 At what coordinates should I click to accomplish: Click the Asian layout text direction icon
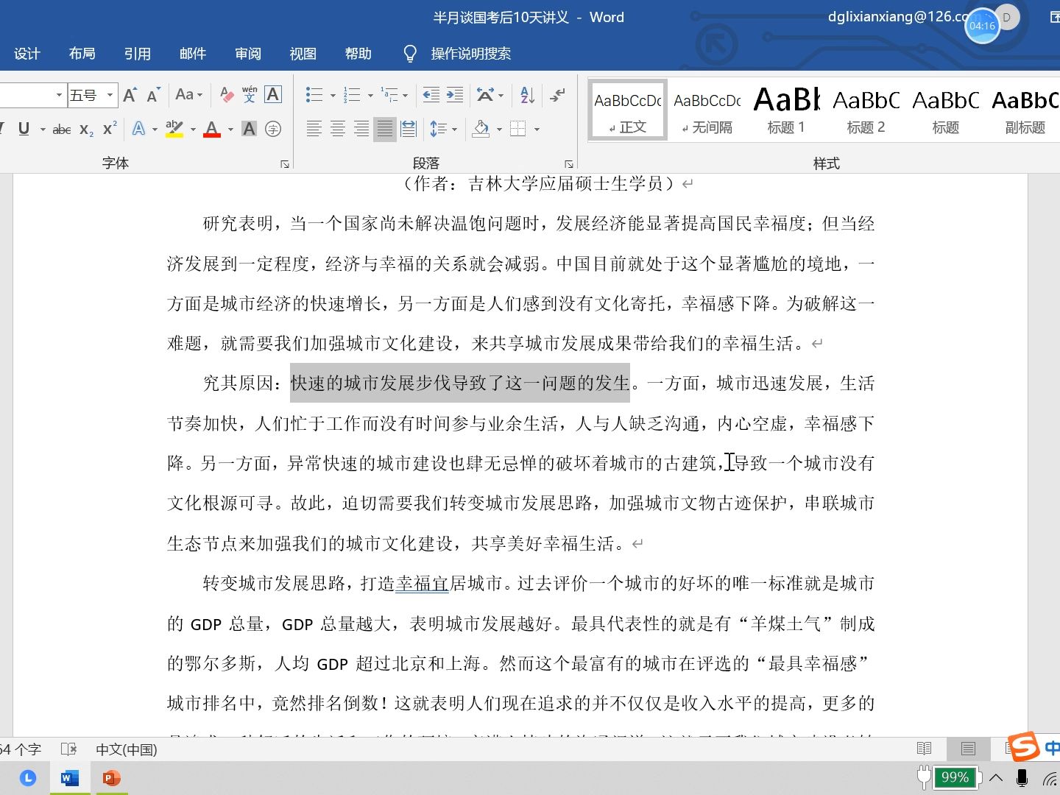coord(486,95)
